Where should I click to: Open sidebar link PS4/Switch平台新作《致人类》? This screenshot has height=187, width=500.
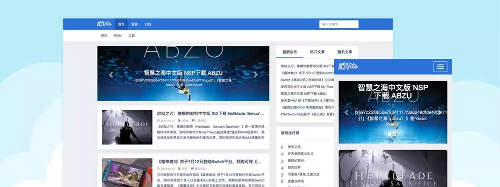(307, 114)
